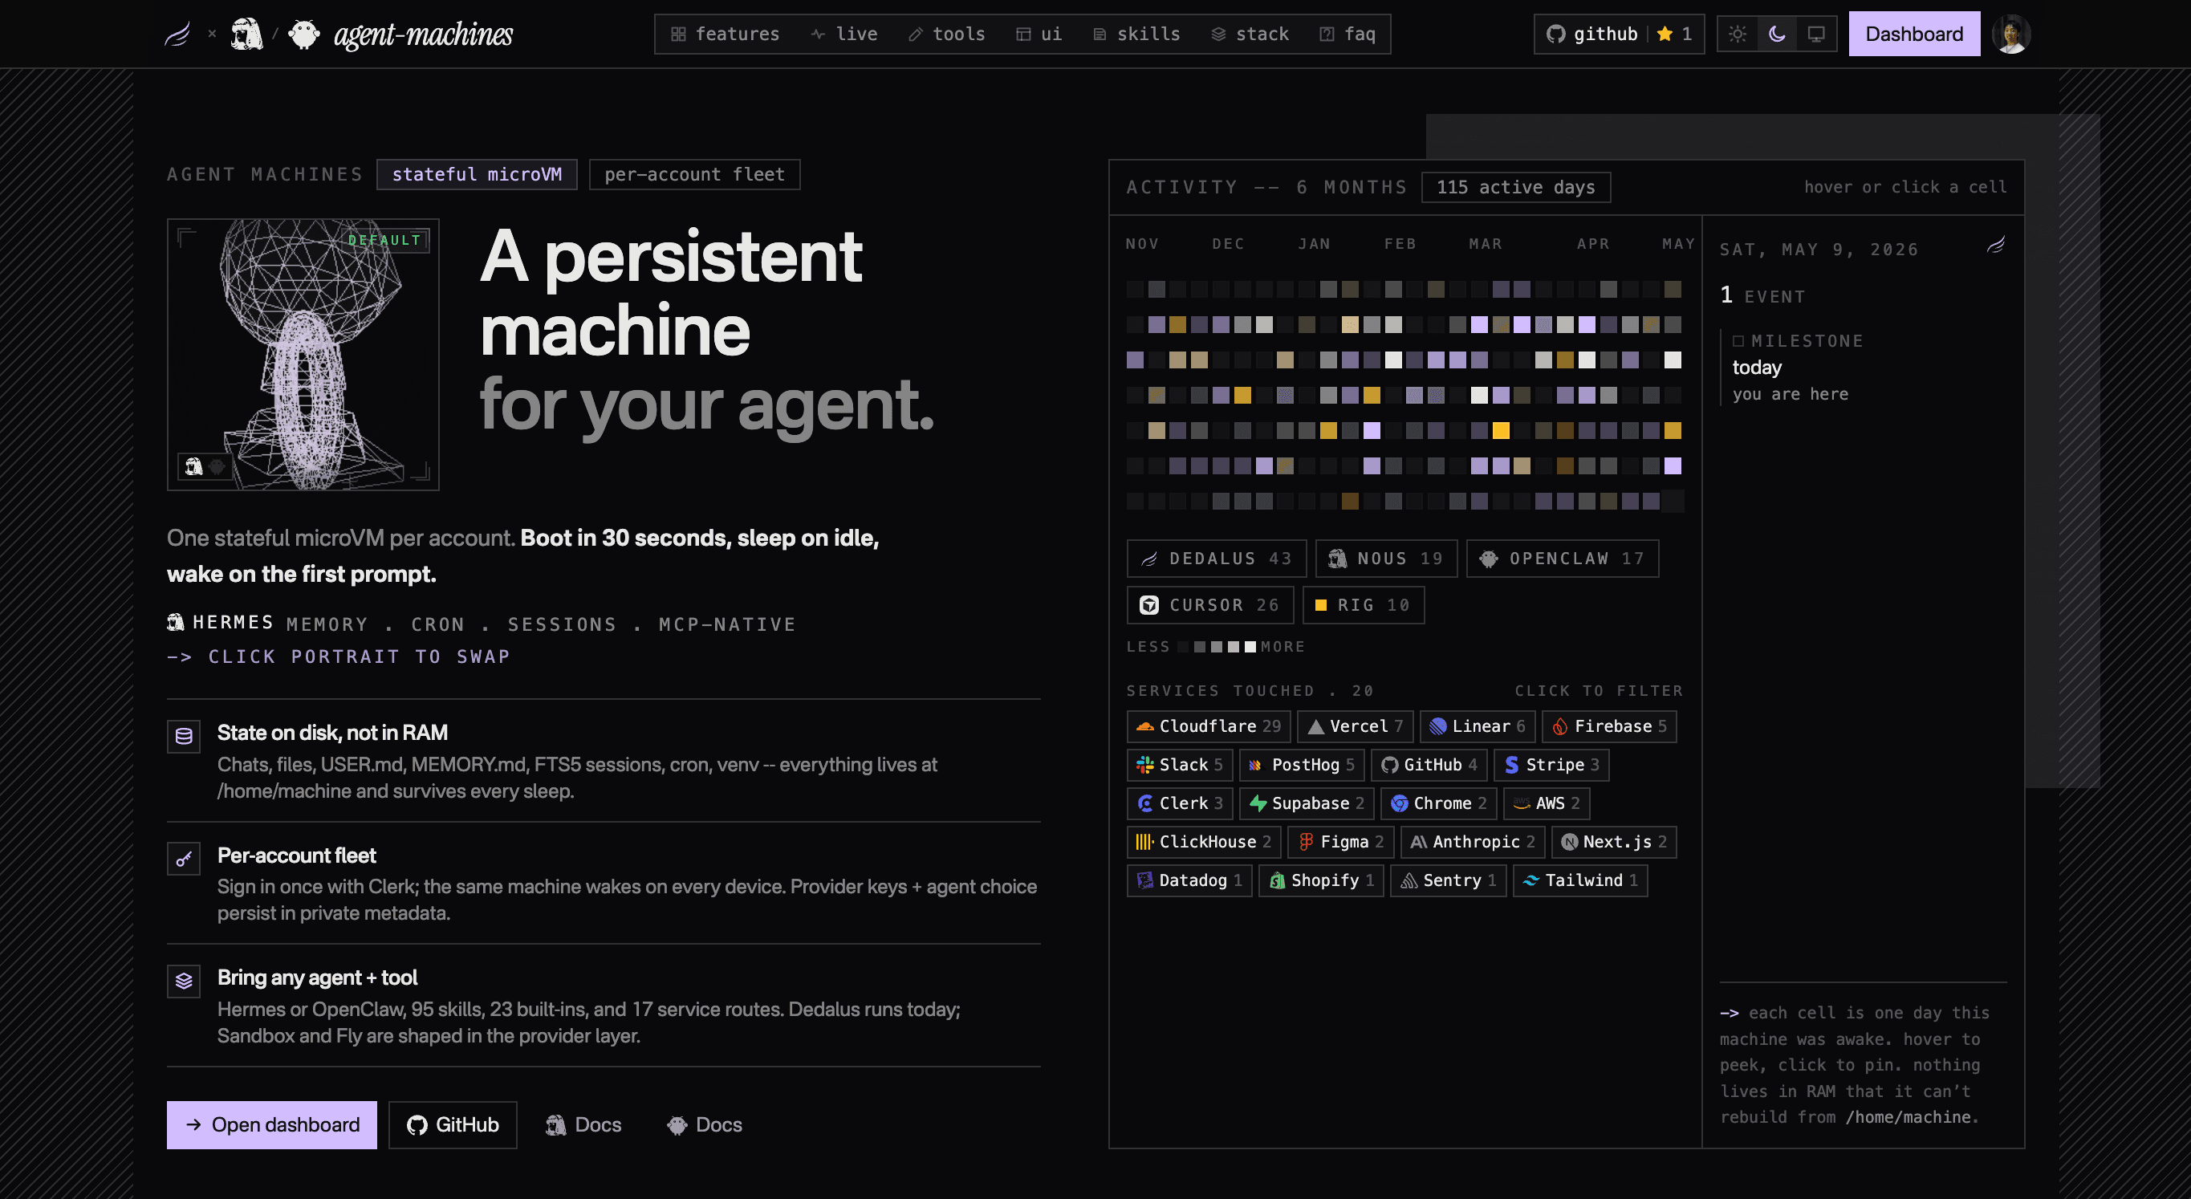Click the database icon beside State on disk
Image resolution: width=2191 pixels, height=1199 pixels.
[184, 737]
